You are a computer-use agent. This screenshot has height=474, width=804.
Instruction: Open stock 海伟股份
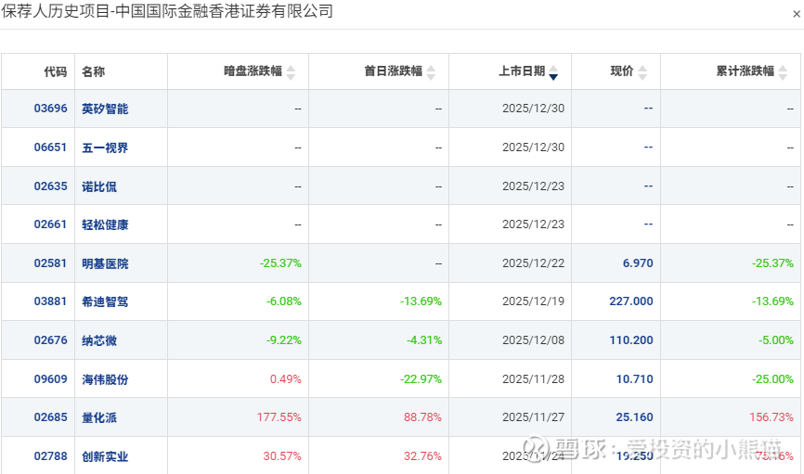tap(105, 379)
